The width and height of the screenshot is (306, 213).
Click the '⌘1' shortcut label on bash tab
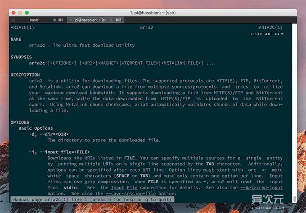coord(61,20)
